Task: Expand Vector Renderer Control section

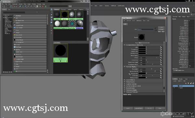Action: click(x=124, y=86)
